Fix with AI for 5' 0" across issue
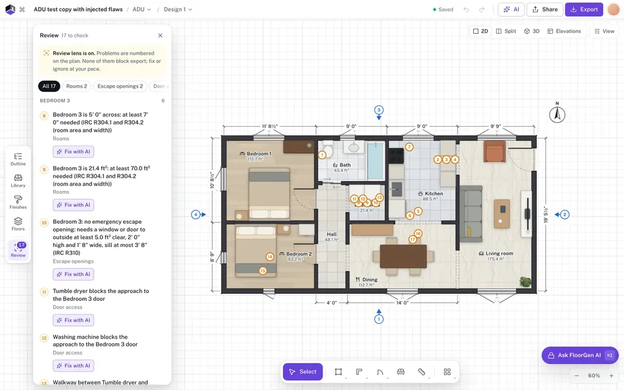 73,151
